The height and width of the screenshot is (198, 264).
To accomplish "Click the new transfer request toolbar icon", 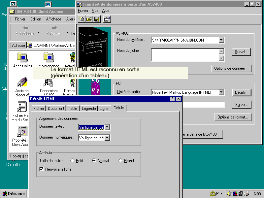I will pos(82,19).
